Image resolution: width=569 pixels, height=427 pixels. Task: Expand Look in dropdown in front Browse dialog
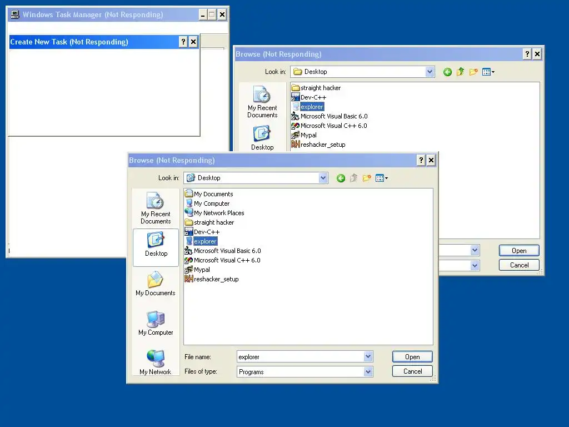pyautogui.click(x=323, y=178)
